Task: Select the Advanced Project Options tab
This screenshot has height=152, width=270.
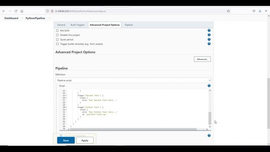Action: 105,25
